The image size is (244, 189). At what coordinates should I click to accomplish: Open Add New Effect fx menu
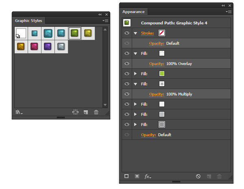(x=148, y=176)
